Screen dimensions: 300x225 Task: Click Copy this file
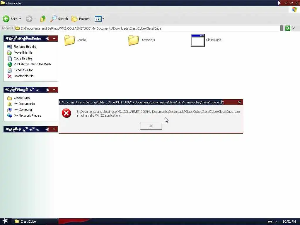tap(23, 58)
